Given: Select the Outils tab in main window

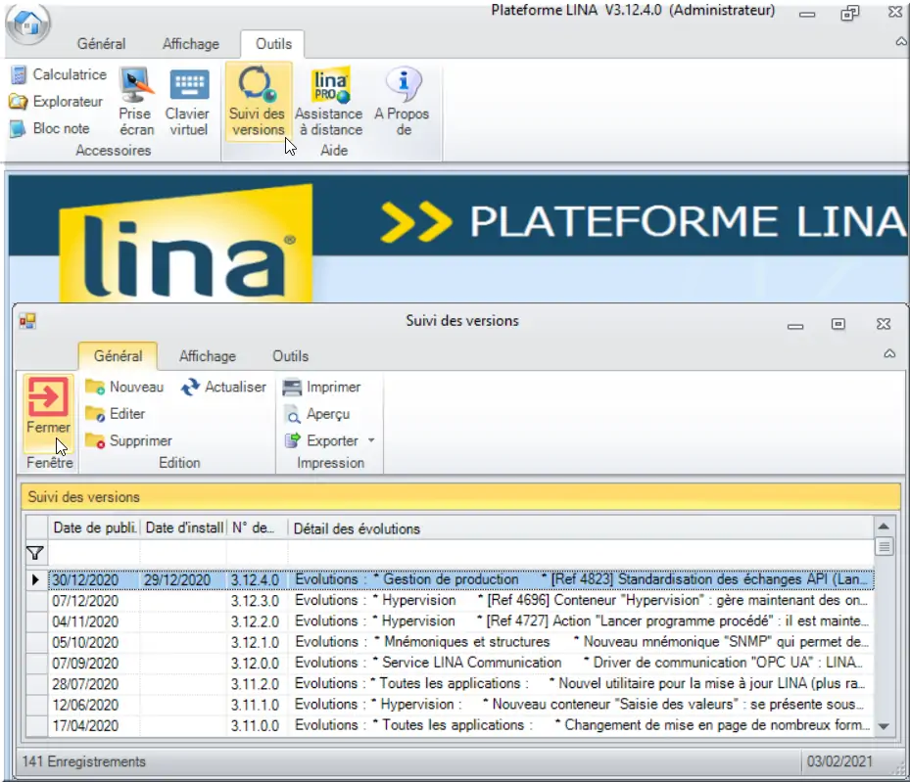Looking at the screenshot, I should click(x=273, y=44).
